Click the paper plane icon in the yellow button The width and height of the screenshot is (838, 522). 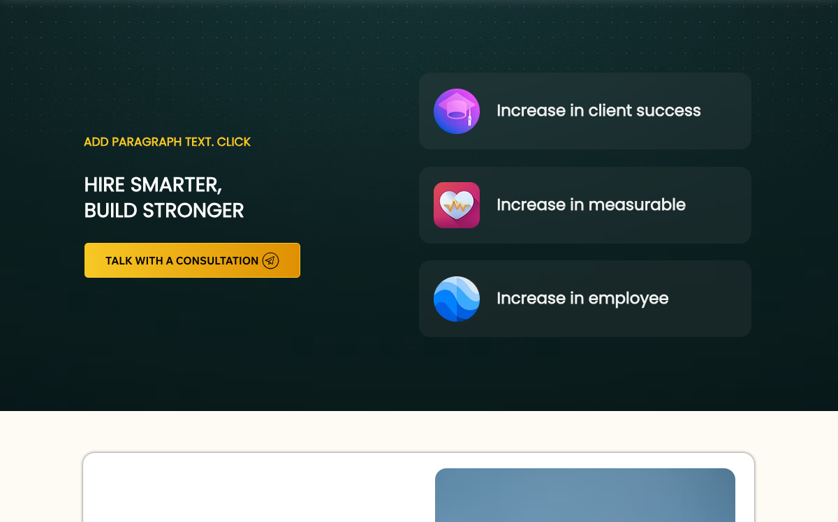pos(270,260)
